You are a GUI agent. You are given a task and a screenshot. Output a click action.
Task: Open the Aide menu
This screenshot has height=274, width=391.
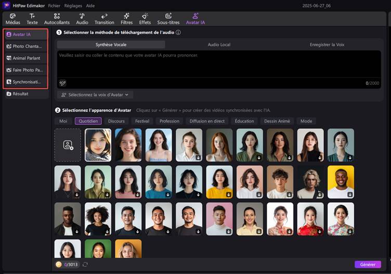tap(90, 6)
